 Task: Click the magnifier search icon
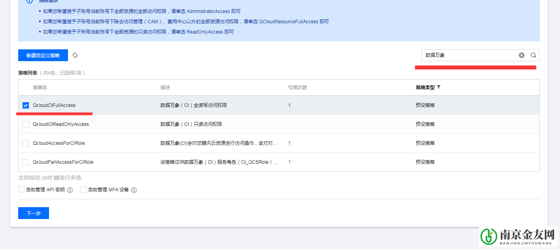tap(533, 55)
